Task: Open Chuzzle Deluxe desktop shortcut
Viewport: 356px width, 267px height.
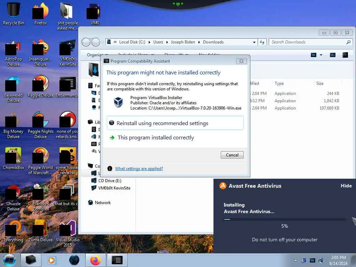Action: coord(14,198)
